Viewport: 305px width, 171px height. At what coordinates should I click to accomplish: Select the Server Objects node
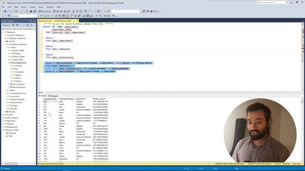pyautogui.click(x=12, y=118)
